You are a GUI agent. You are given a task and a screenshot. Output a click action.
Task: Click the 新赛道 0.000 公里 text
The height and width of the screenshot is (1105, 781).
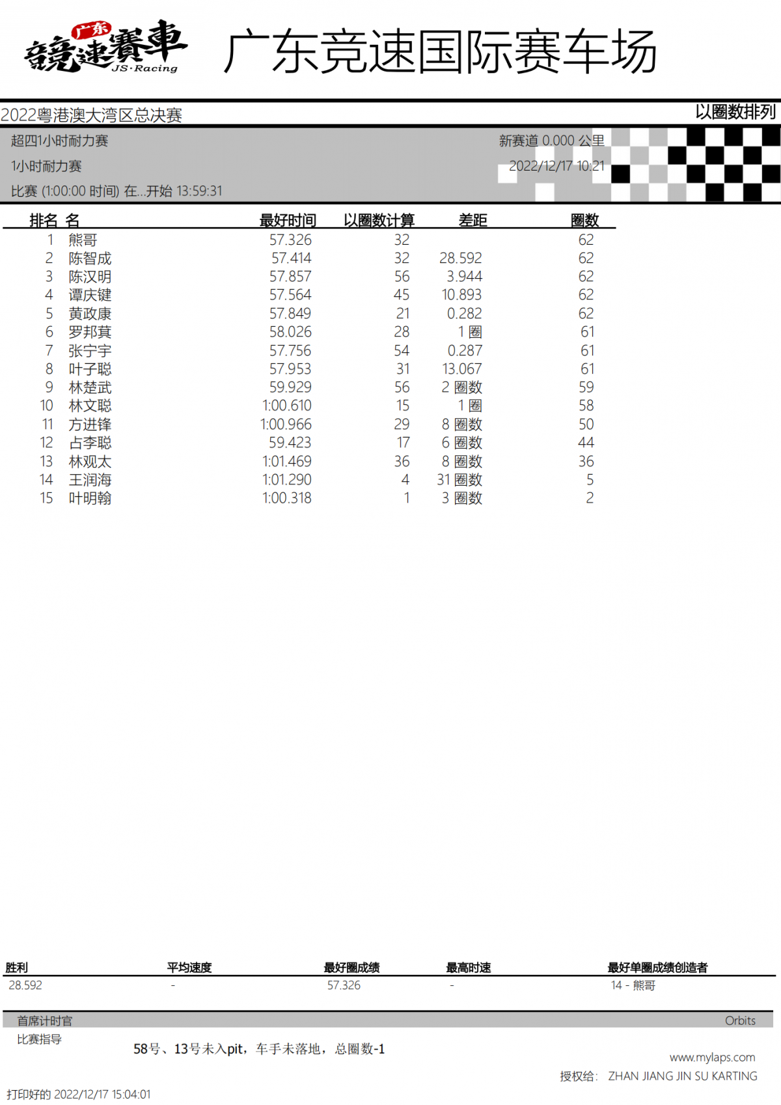click(x=551, y=141)
